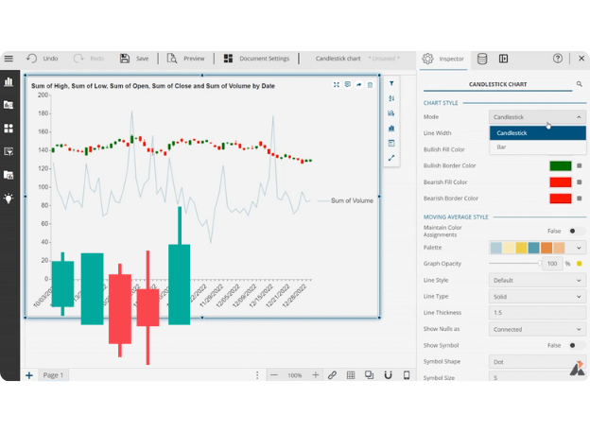The width and height of the screenshot is (590, 432).
Task: Open the grid widgets sidebar icon
Action: click(x=9, y=129)
